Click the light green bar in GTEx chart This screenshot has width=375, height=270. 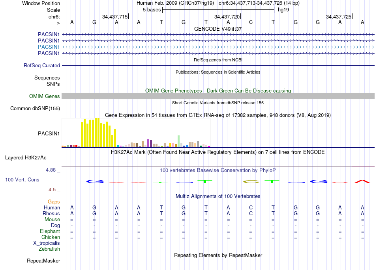click(x=178, y=141)
